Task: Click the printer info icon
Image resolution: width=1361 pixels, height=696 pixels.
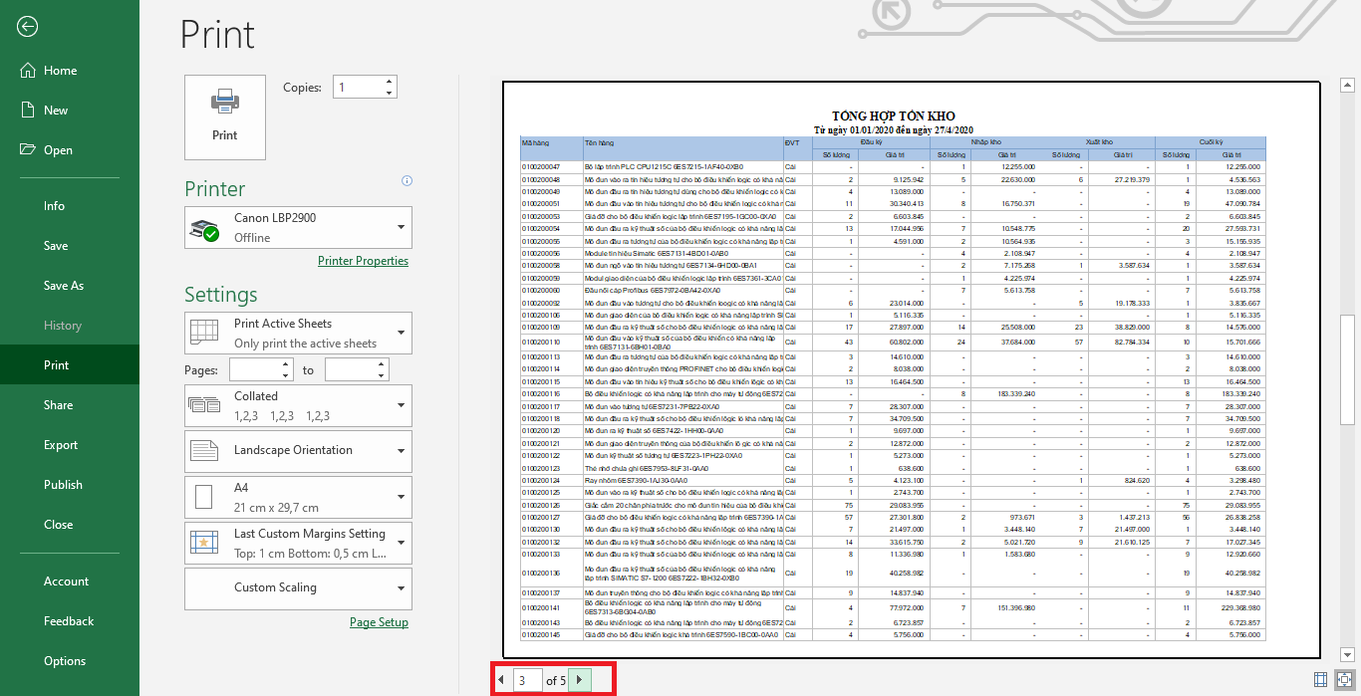Action: click(x=407, y=181)
